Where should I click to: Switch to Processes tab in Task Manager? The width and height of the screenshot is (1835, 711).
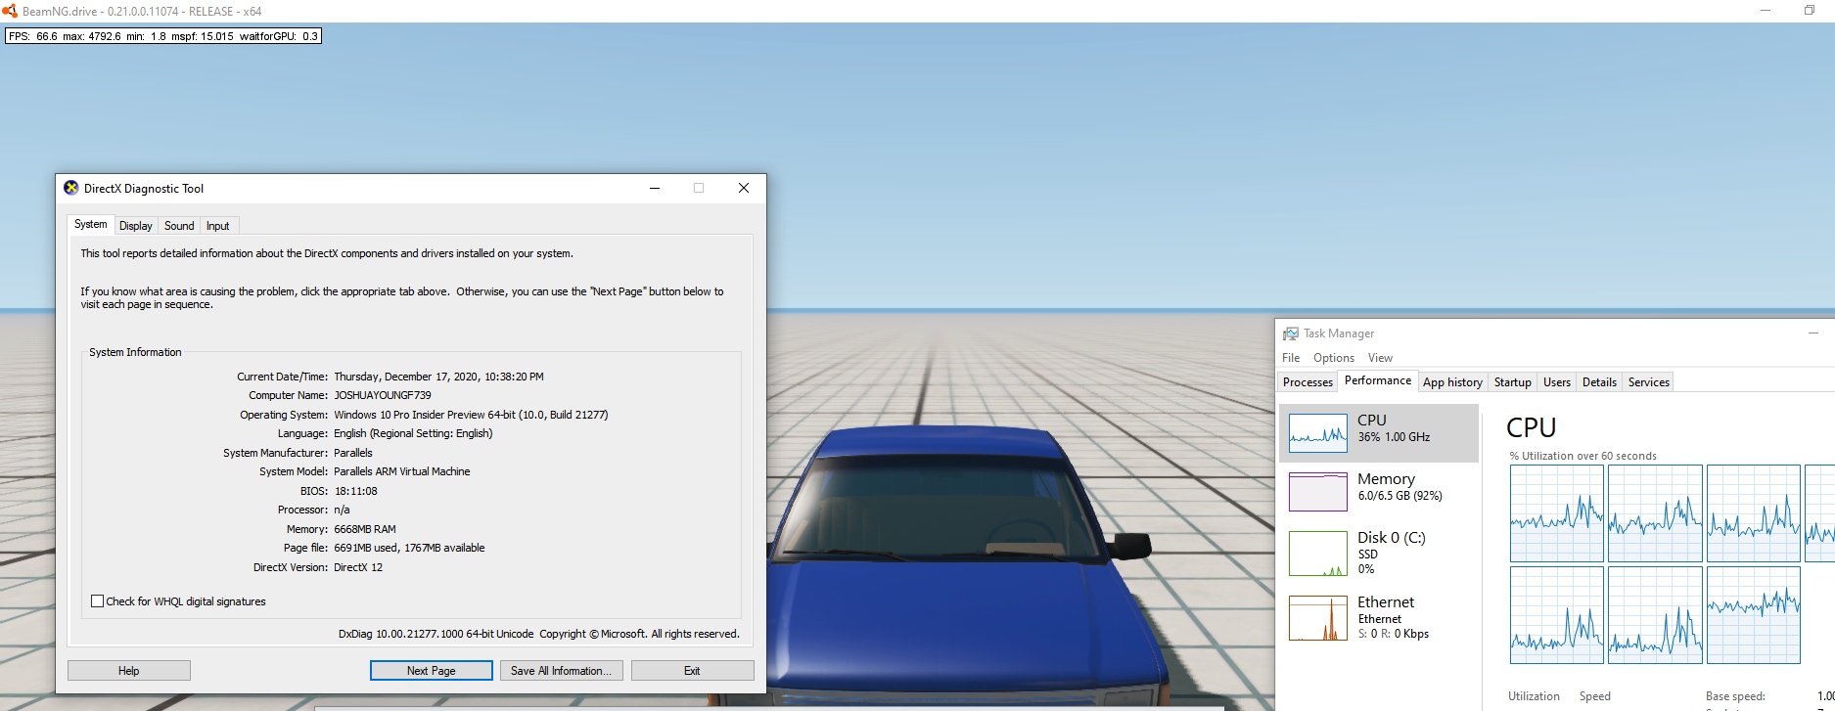tap(1308, 382)
